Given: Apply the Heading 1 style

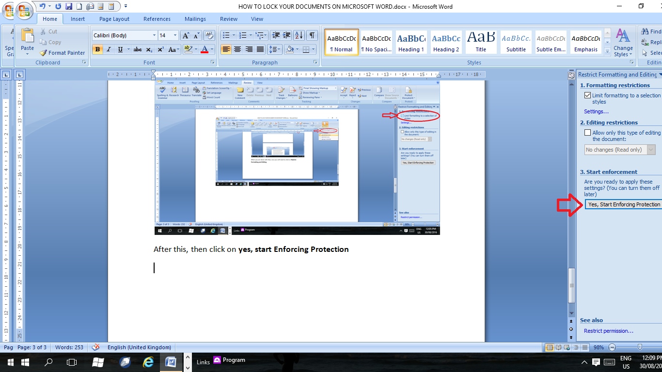Looking at the screenshot, I should [411, 42].
